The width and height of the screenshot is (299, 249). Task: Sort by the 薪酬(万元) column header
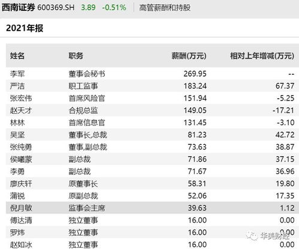(189, 56)
